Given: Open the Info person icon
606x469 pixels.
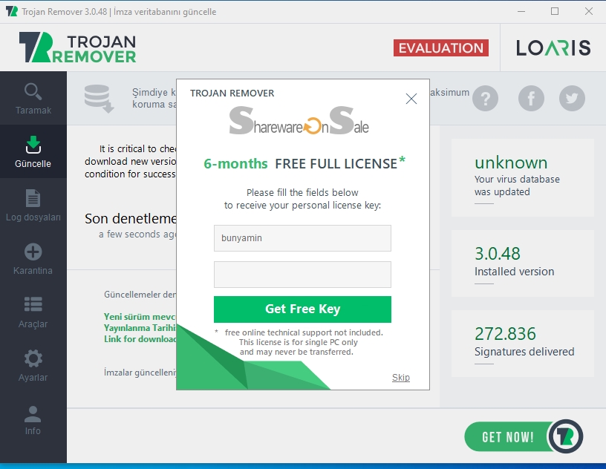Looking at the screenshot, I should tap(33, 414).
